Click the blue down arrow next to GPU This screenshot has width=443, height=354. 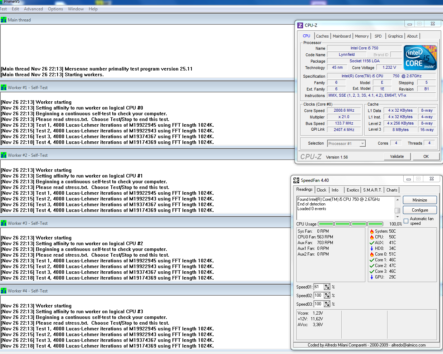pyautogui.click(x=372, y=277)
